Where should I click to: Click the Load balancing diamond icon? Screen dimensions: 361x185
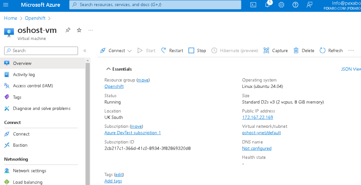click(7, 182)
